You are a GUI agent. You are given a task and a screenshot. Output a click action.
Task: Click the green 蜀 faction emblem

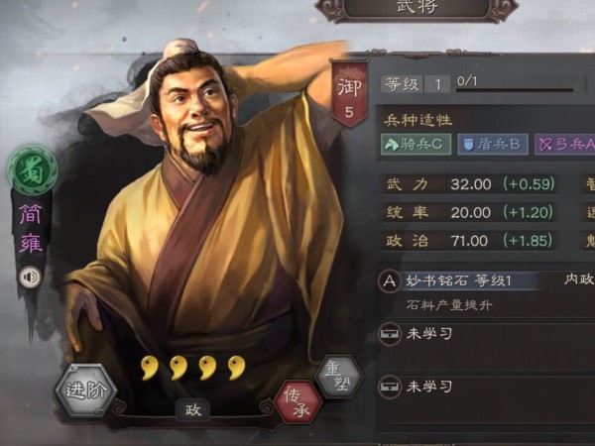click(33, 169)
